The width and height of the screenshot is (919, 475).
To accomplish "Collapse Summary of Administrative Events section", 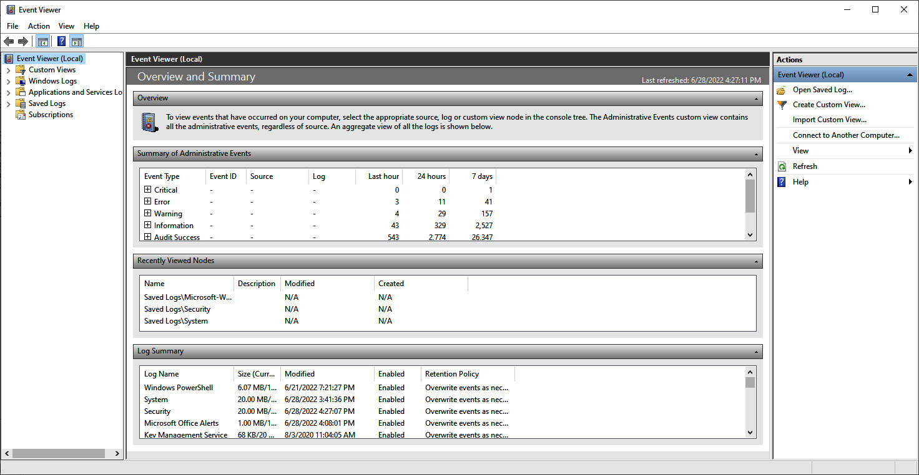I will (757, 154).
